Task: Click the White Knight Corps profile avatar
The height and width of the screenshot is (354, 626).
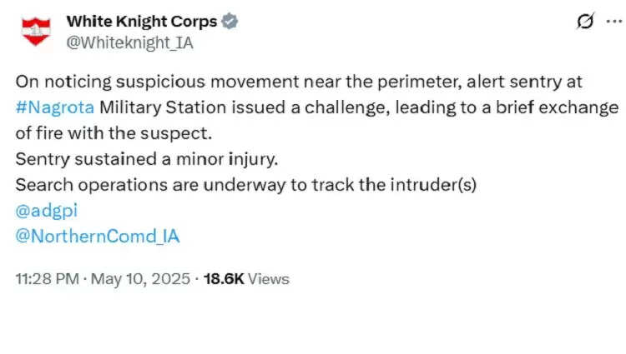Action: pyautogui.click(x=36, y=32)
